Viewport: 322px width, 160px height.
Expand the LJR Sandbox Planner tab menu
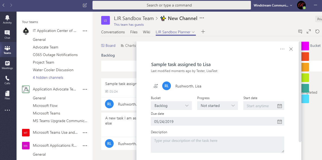(193, 32)
